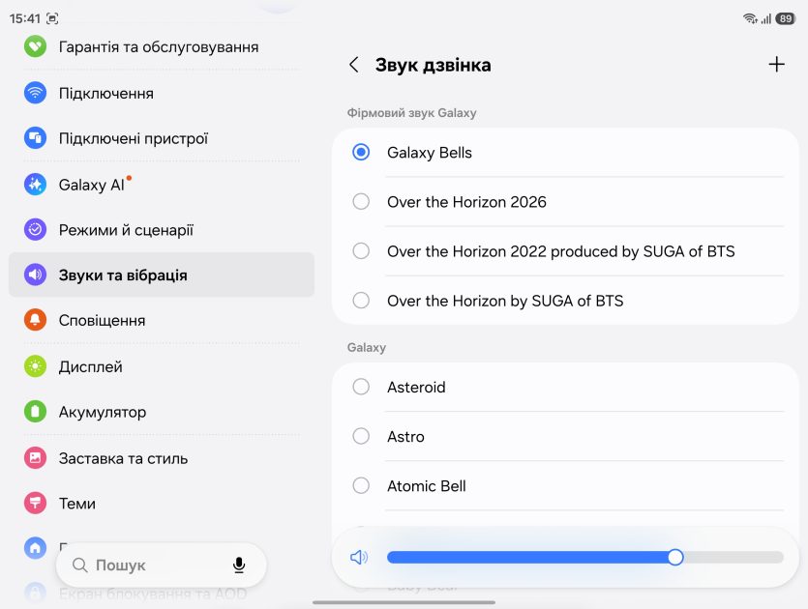
Task: Open Сповіщення settings
Action: pyautogui.click(x=162, y=320)
